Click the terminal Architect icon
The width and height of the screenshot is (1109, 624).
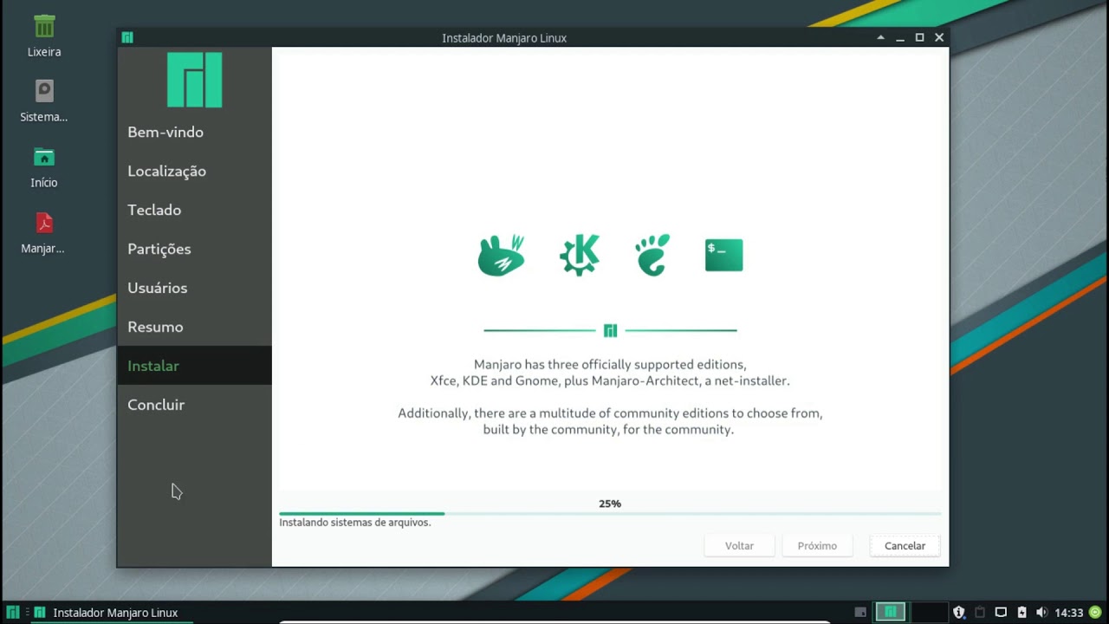(x=724, y=255)
